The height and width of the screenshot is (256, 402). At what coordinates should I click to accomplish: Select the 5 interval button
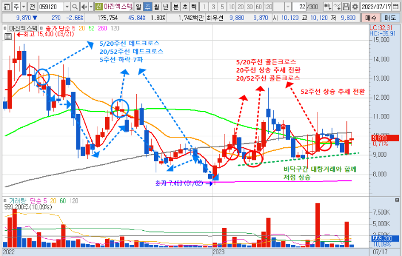pos(222,7)
